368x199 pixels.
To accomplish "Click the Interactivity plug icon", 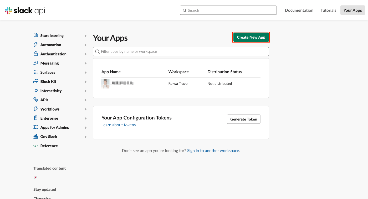I will pyautogui.click(x=36, y=91).
